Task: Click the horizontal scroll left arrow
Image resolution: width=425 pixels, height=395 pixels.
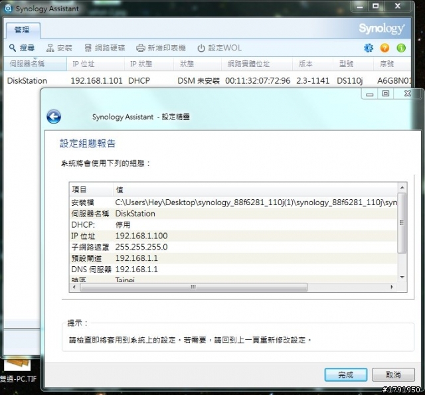Action: (x=74, y=287)
